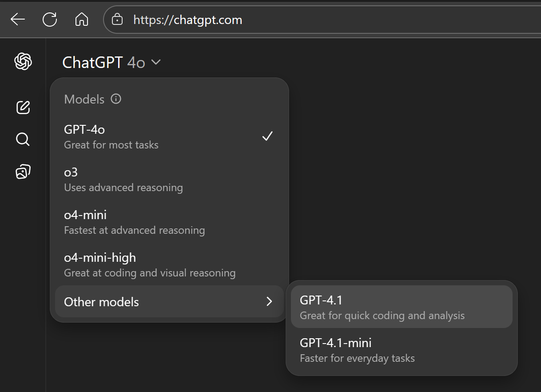Screen dimensions: 541x392
Task: Click "Uses advanced reasoning" description
Action: 123,188
